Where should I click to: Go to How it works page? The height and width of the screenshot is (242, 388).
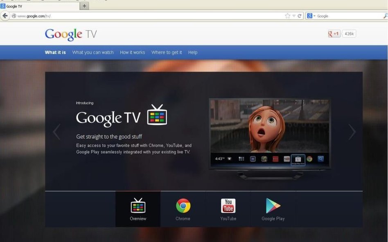pyautogui.click(x=132, y=52)
